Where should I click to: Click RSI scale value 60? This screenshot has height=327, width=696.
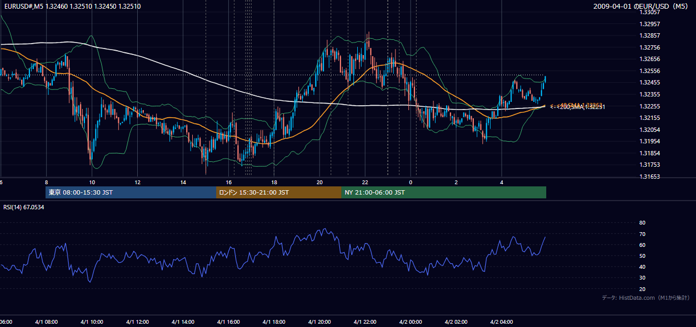coord(642,245)
